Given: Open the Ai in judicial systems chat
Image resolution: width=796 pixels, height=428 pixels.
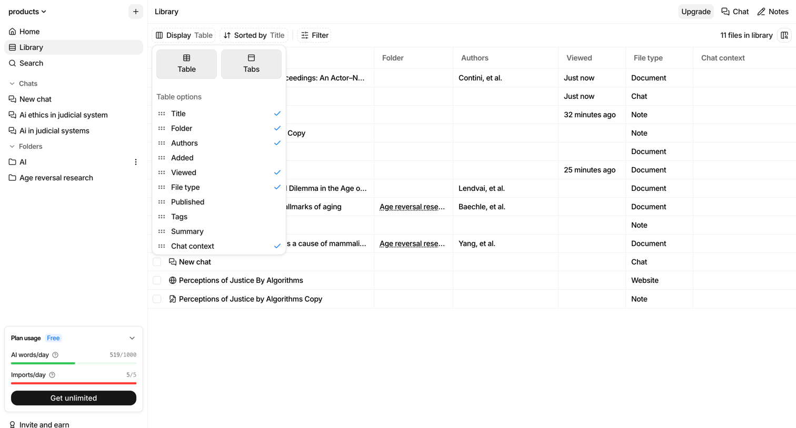Looking at the screenshot, I should (74, 130).
